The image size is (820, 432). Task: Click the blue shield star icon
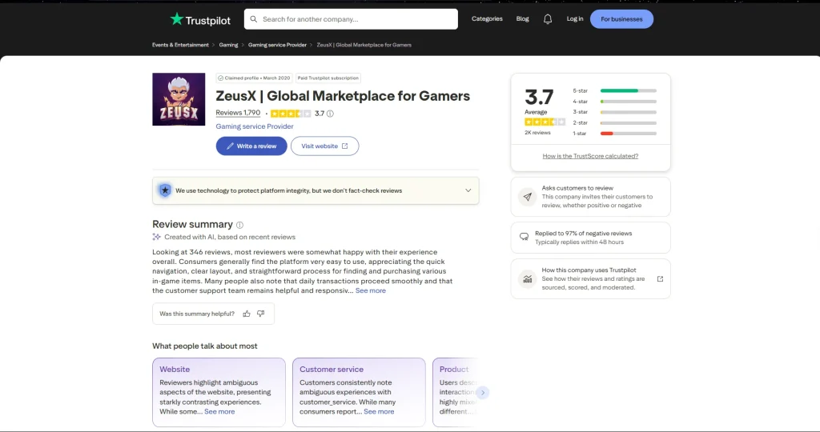[165, 190]
